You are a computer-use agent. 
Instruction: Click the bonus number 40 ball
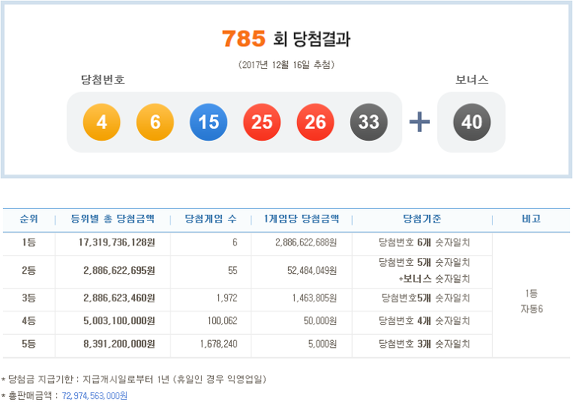coord(472,122)
